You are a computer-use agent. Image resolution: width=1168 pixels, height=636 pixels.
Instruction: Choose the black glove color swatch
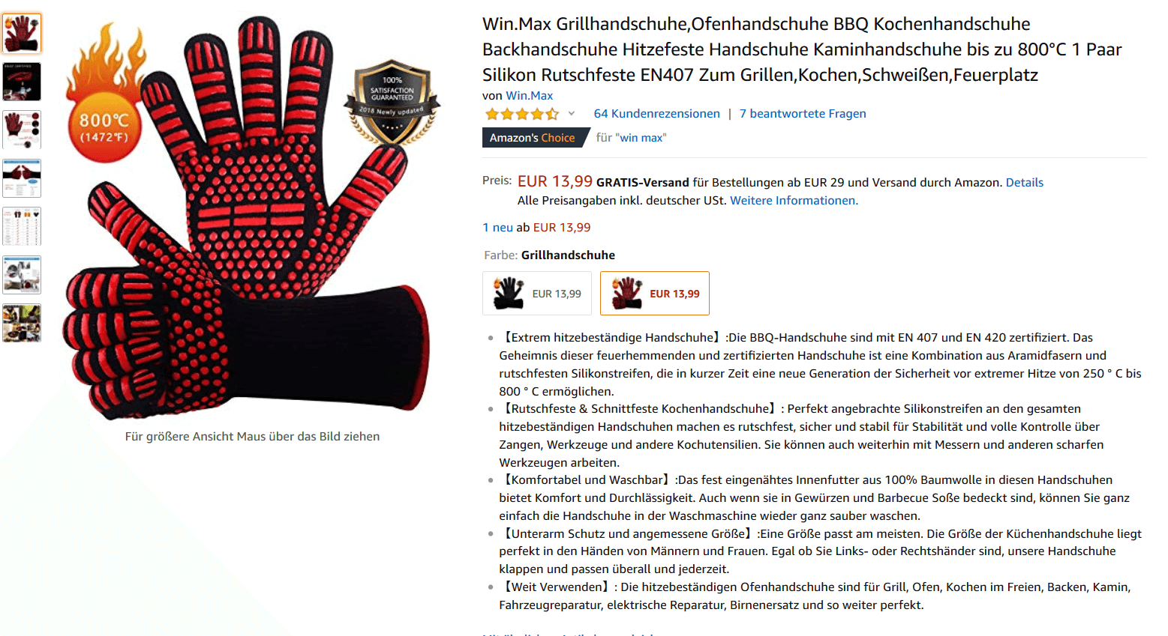(537, 294)
